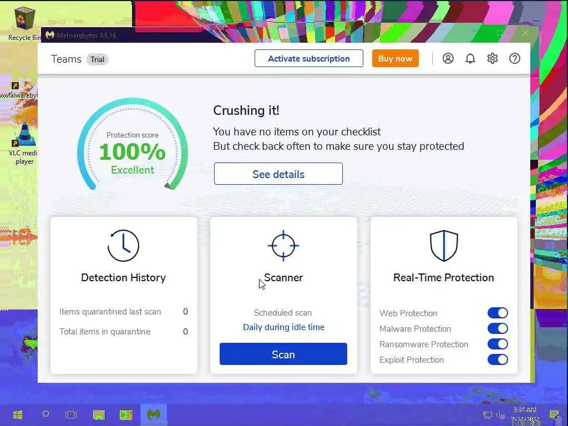Image resolution: width=568 pixels, height=426 pixels.
Task: Click the Web Protection label
Action: click(x=408, y=313)
